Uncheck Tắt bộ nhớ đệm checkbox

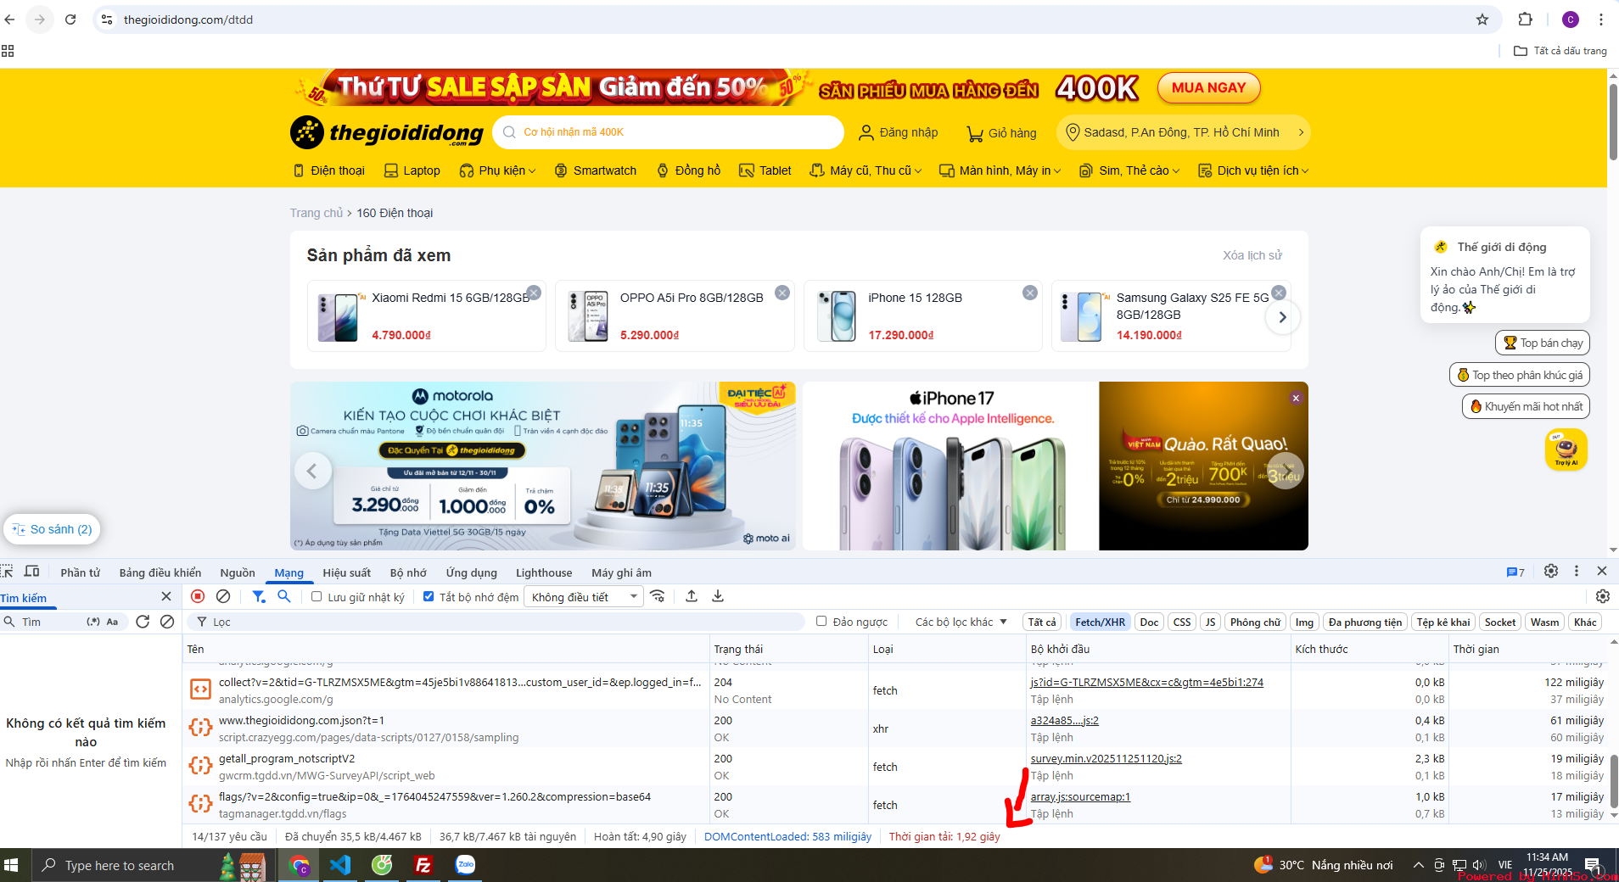click(429, 597)
